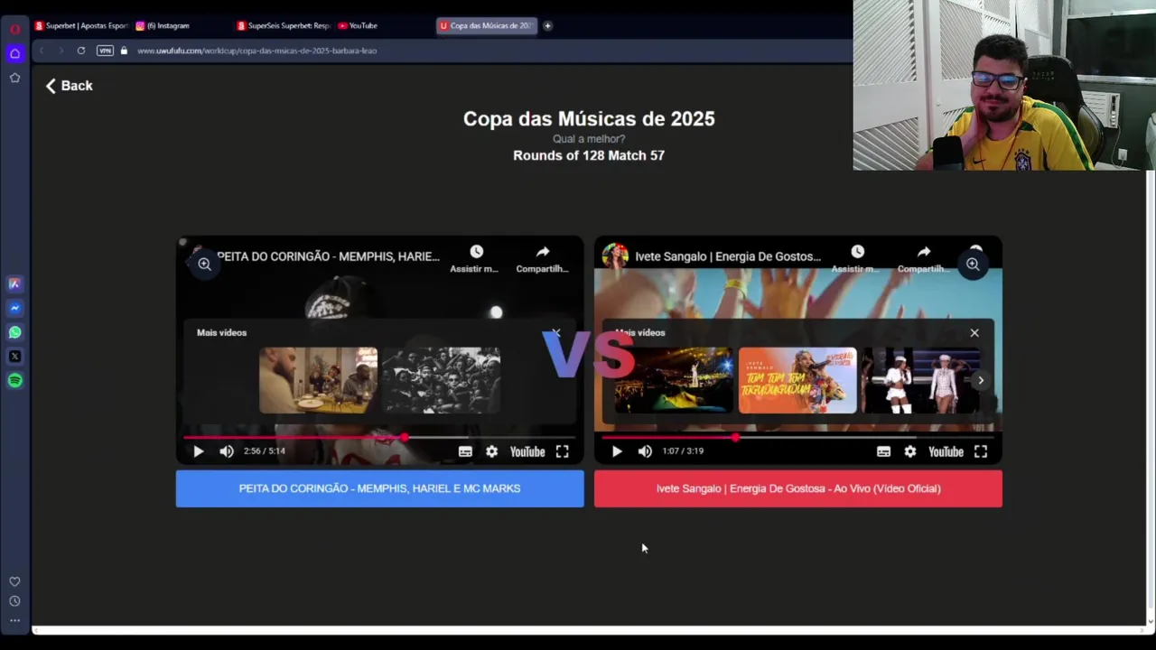Viewport: 1156px width, 650px height.
Task: Open the black-and-white crowd suggested thumbnail
Action: [x=441, y=380]
